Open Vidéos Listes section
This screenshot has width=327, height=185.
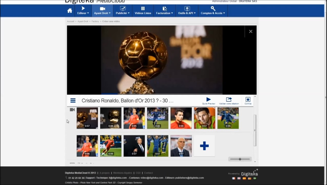tap(143, 11)
